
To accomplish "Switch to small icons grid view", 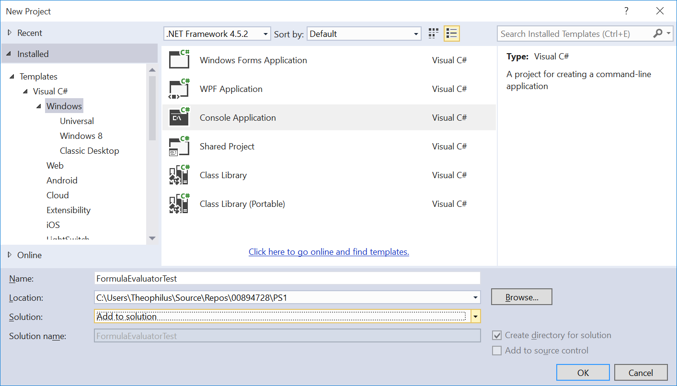I will pos(433,34).
